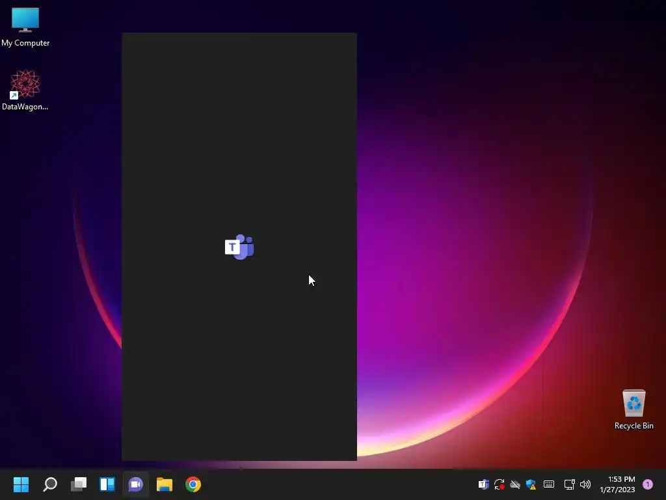Open Task View on the taskbar

pyautogui.click(x=79, y=484)
